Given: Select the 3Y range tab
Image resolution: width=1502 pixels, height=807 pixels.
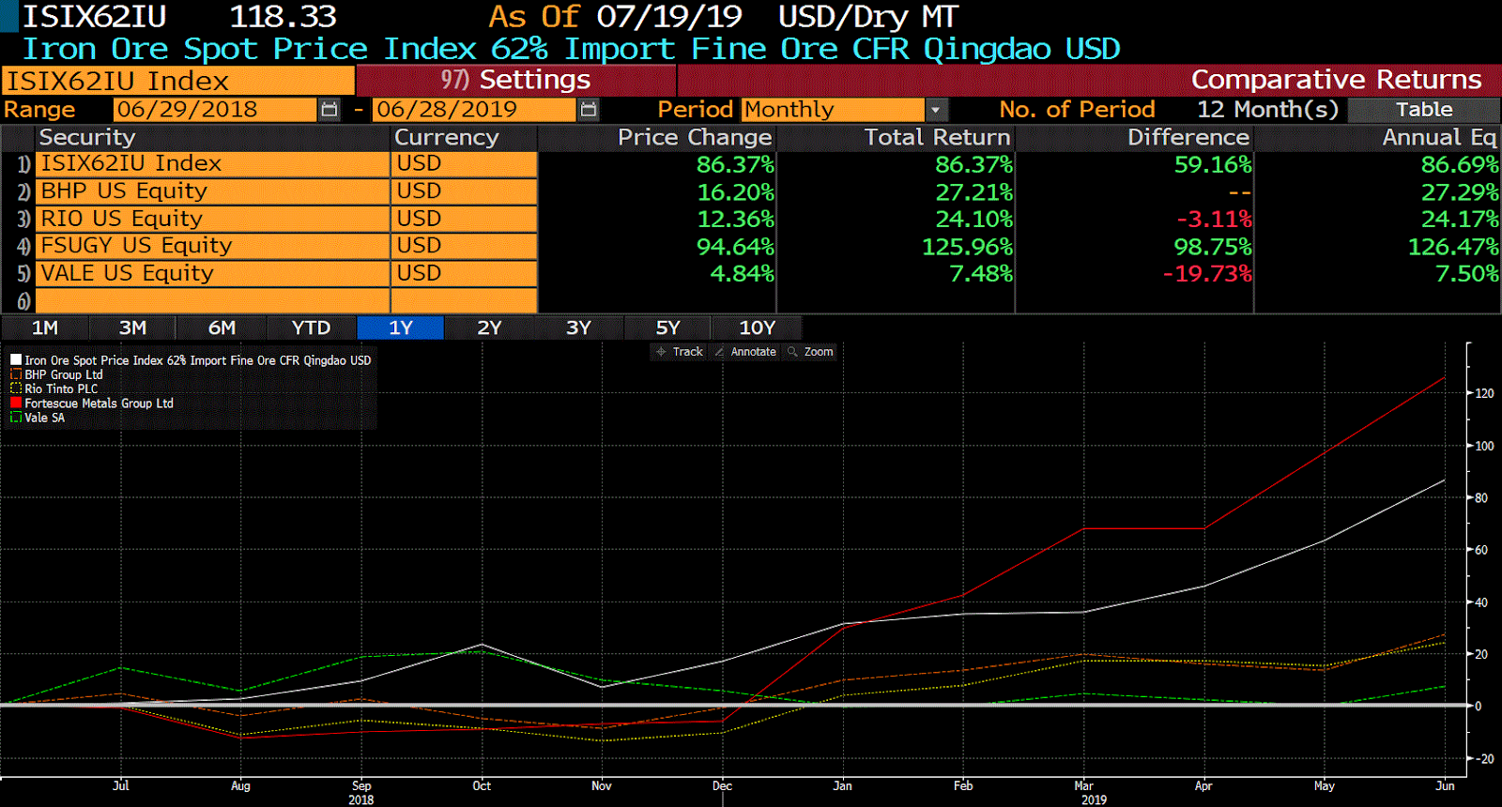Looking at the screenshot, I should (578, 327).
